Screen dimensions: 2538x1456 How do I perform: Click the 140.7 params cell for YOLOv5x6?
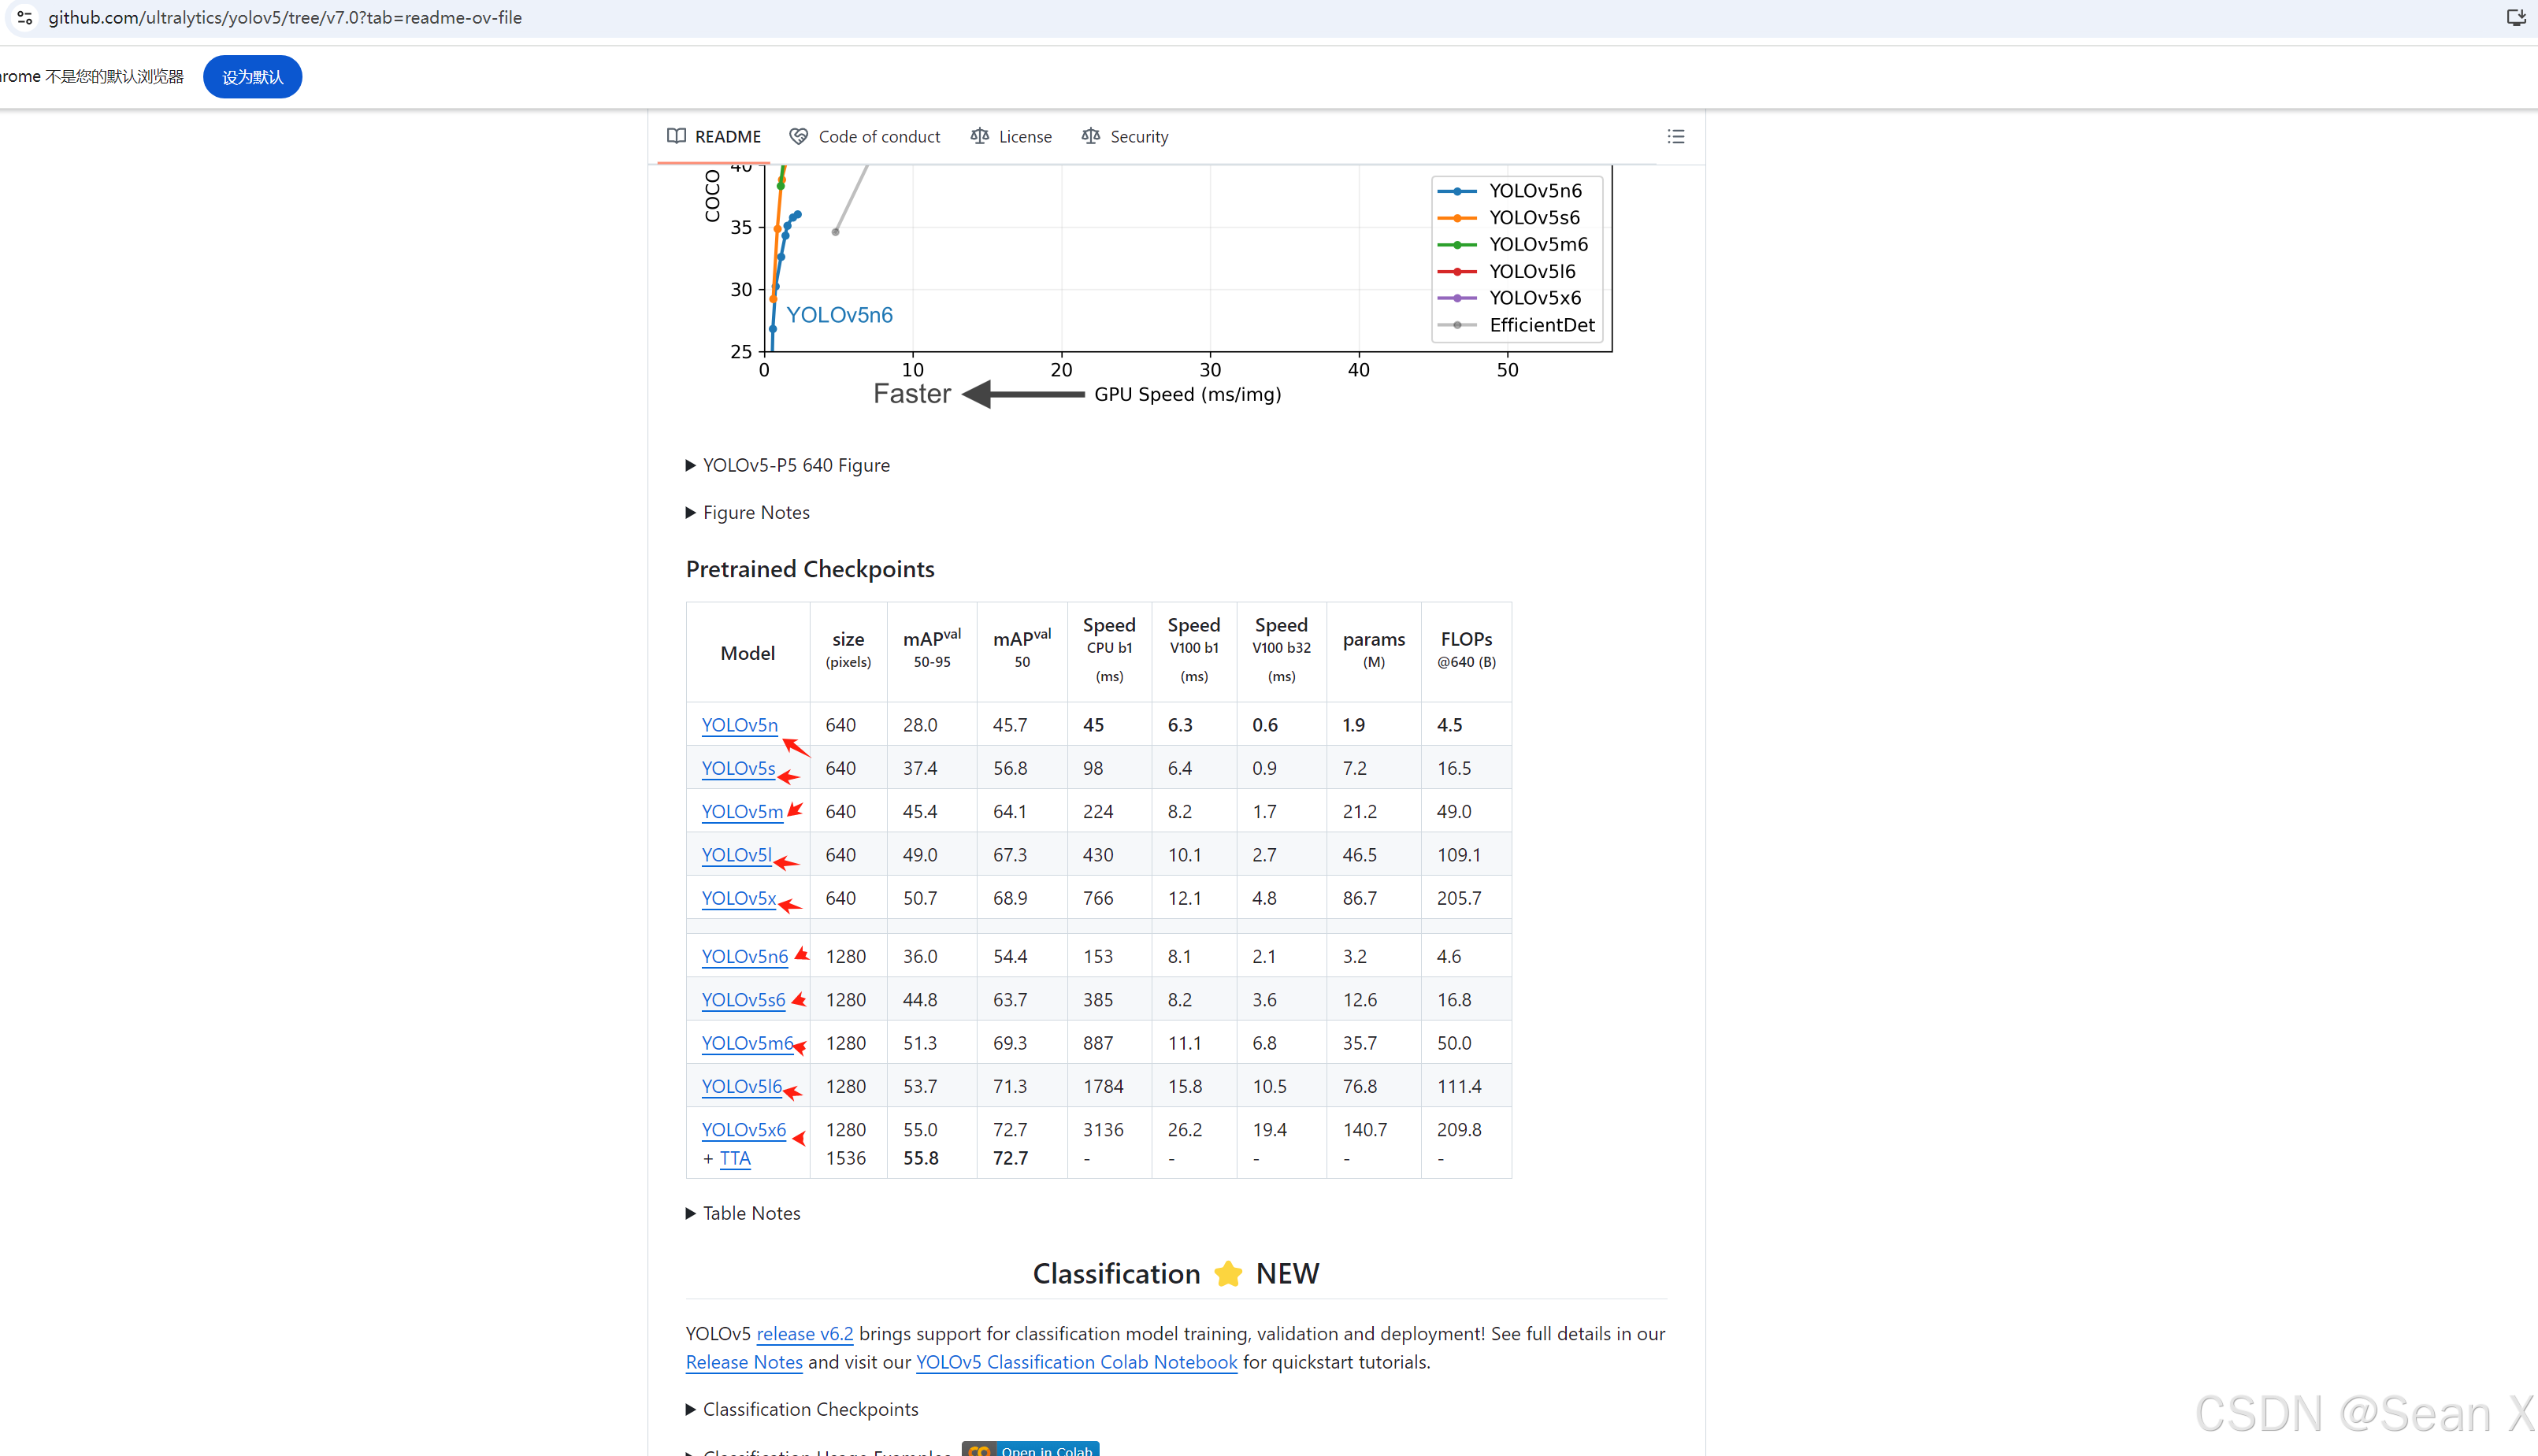click(x=1365, y=1130)
